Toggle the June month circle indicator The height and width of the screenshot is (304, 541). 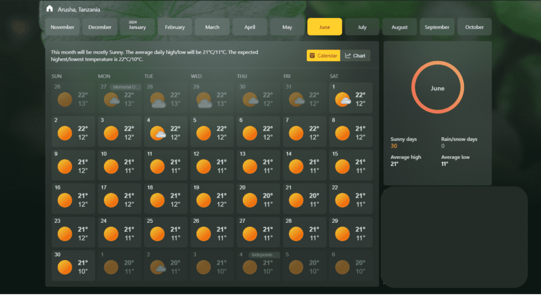[x=437, y=88]
